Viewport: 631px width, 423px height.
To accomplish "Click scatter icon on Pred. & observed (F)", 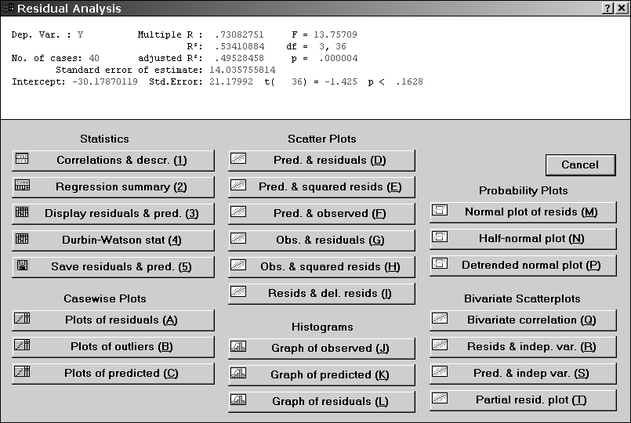I will [238, 211].
